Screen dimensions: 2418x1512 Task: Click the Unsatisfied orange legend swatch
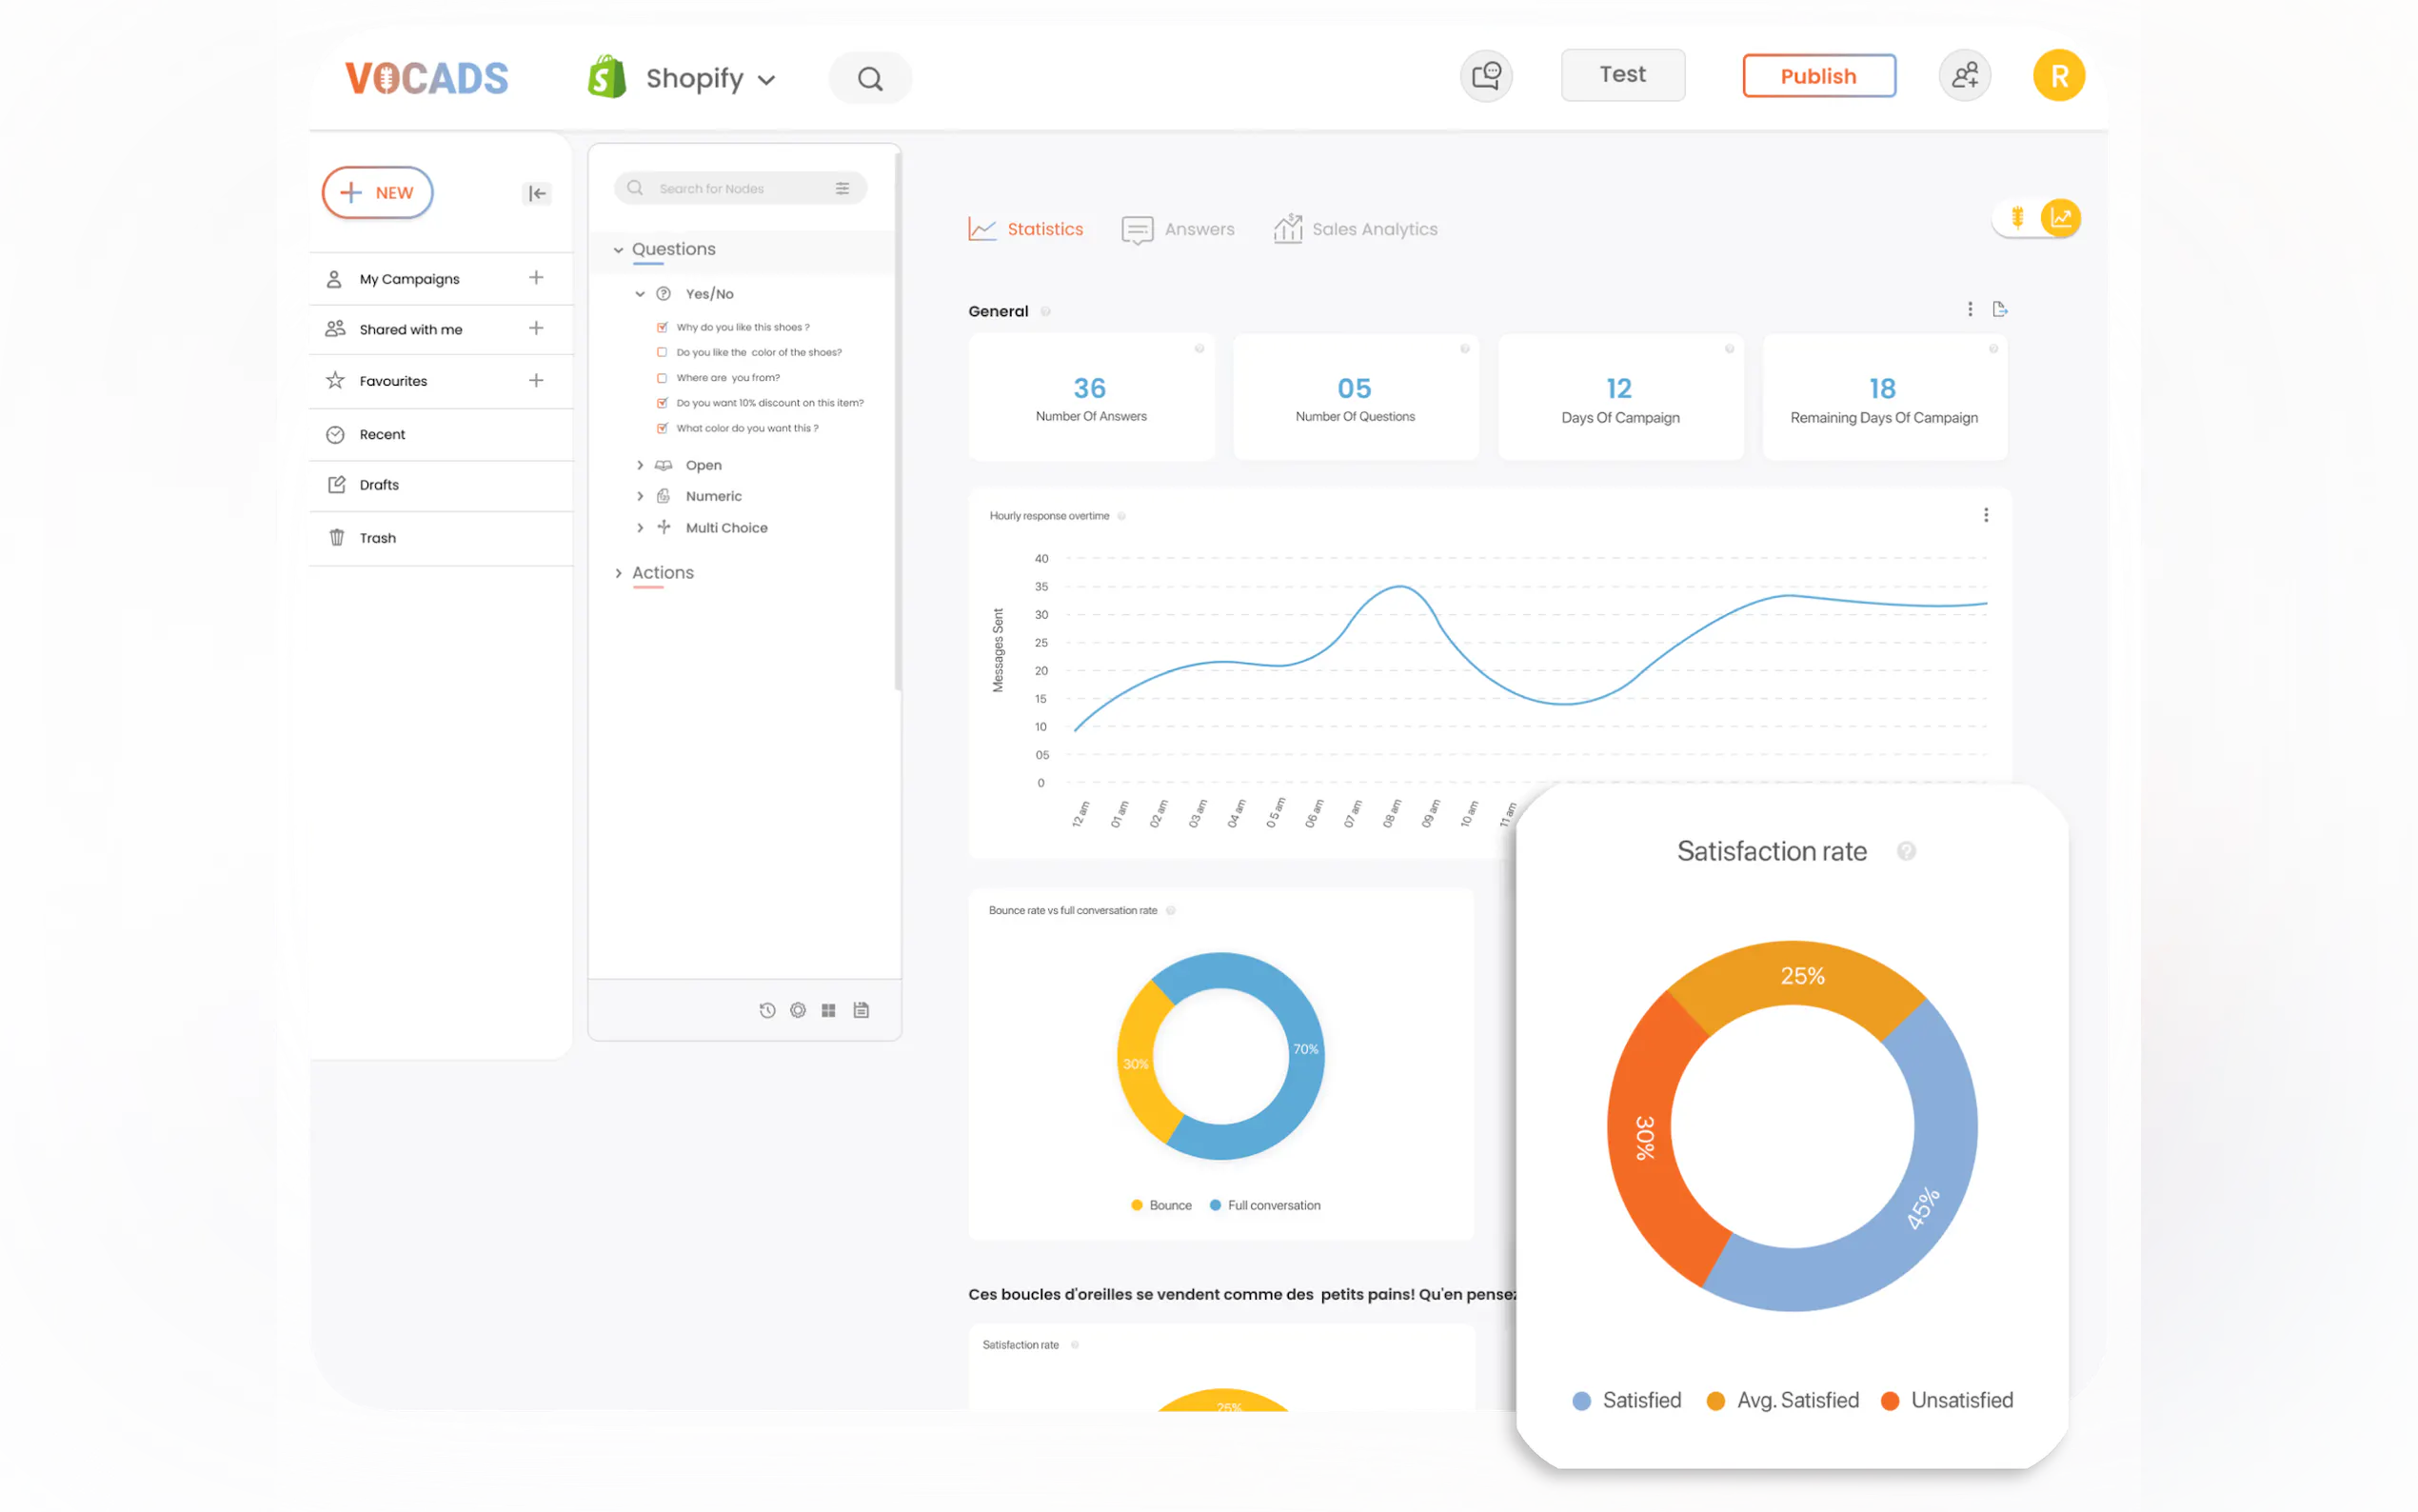[x=1890, y=1401]
